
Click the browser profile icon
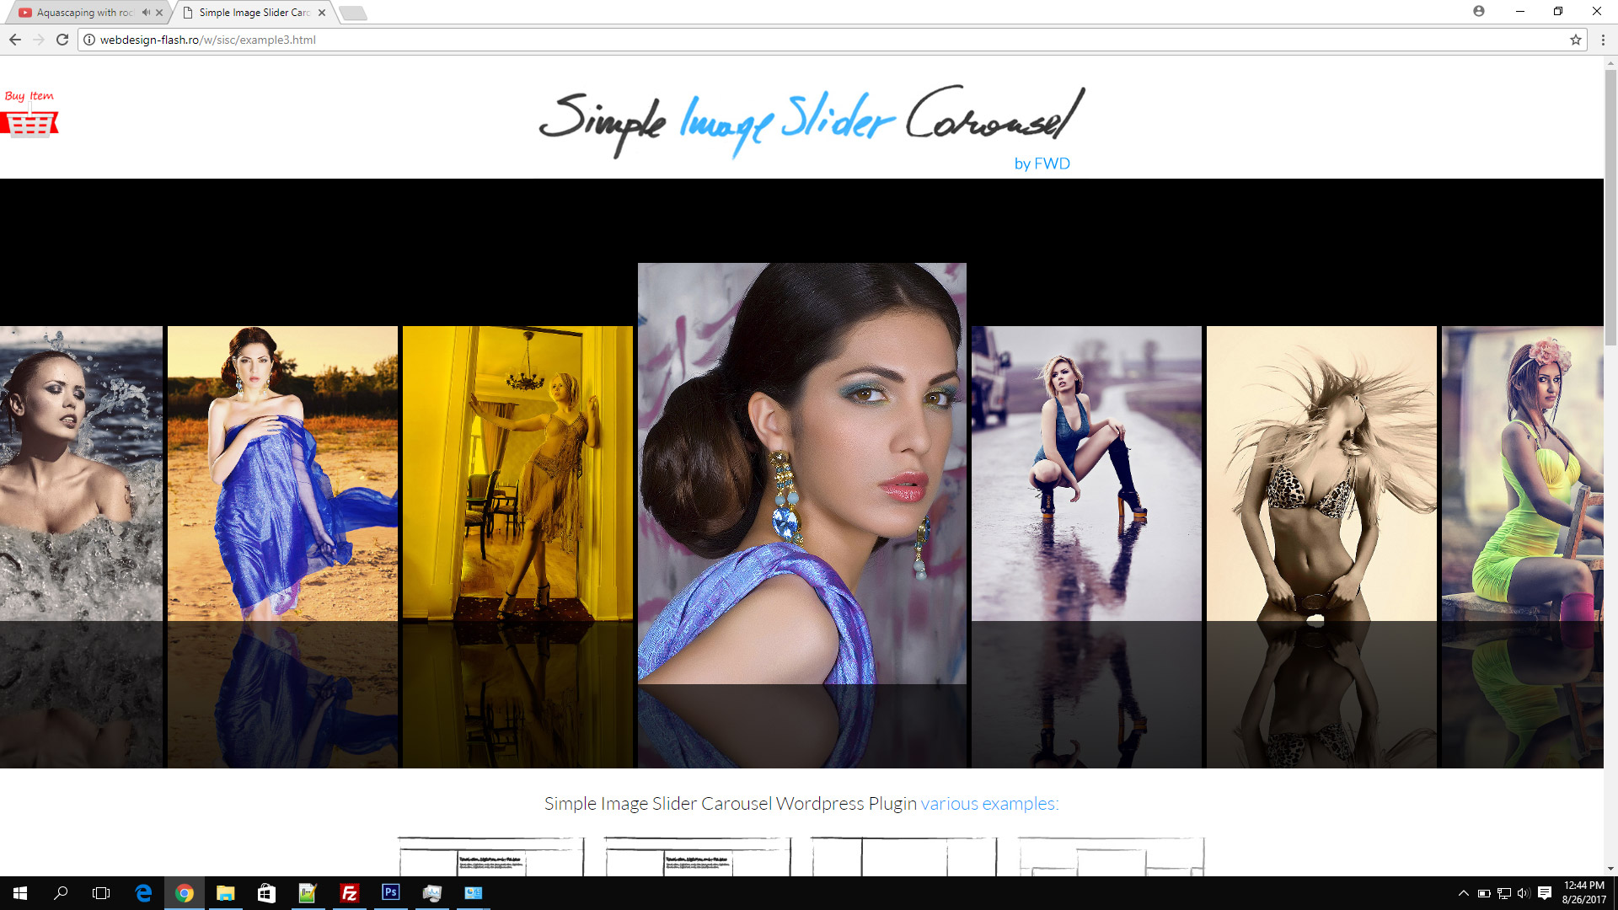(1481, 12)
